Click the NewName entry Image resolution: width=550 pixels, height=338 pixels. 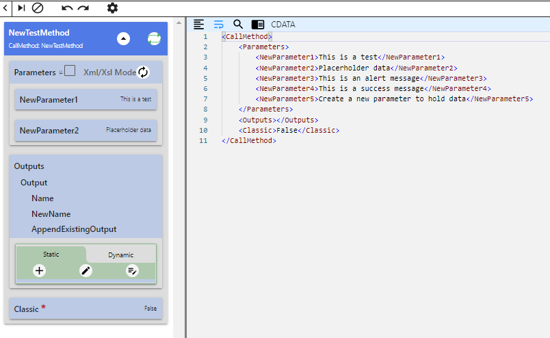51,213
